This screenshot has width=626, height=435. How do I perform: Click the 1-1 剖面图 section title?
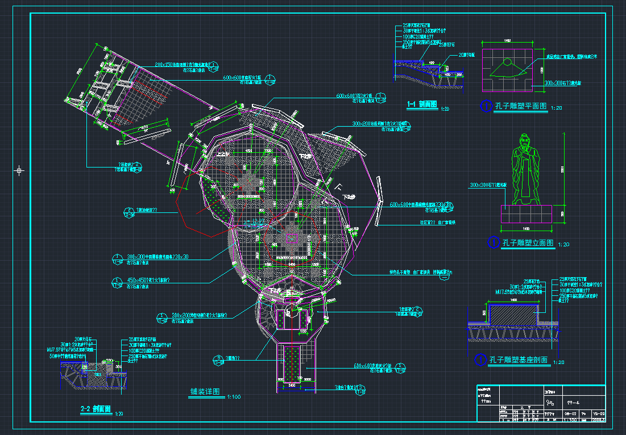(421, 104)
